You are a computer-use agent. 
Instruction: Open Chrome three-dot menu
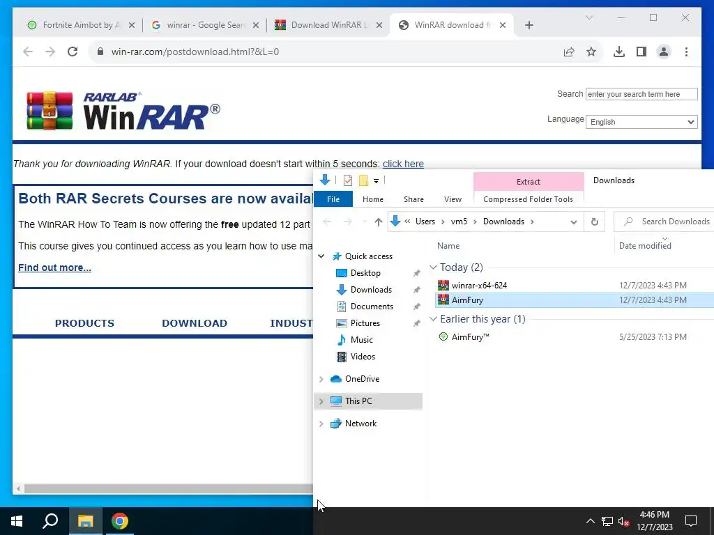[x=686, y=52]
